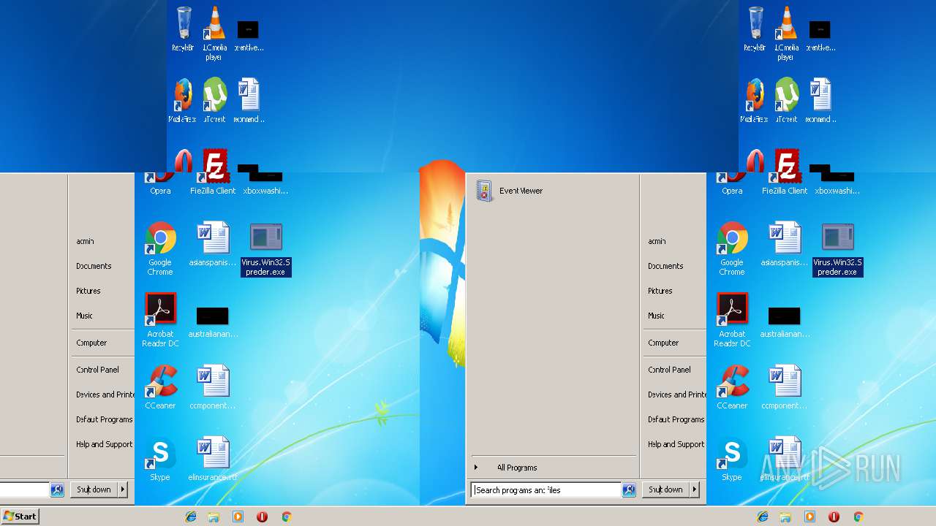Image resolution: width=936 pixels, height=526 pixels.
Task: Open Opera in right taskbar icon group
Action: coord(834,517)
